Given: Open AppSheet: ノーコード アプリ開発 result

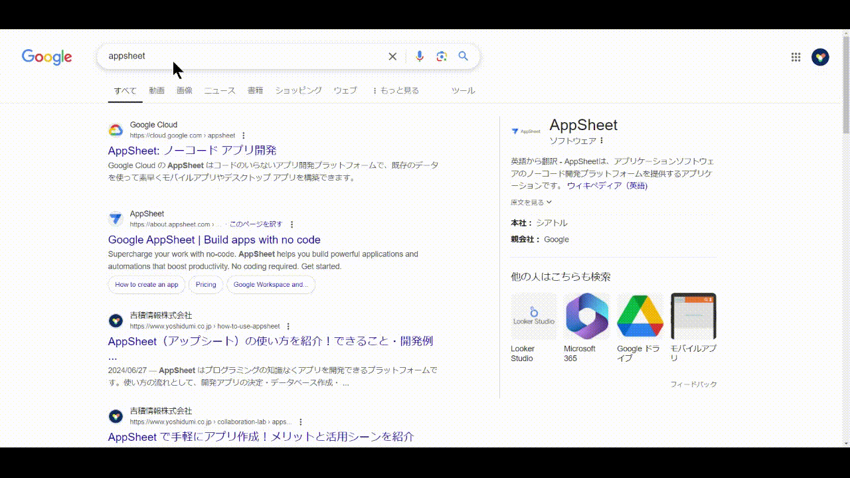Looking at the screenshot, I should tap(193, 151).
